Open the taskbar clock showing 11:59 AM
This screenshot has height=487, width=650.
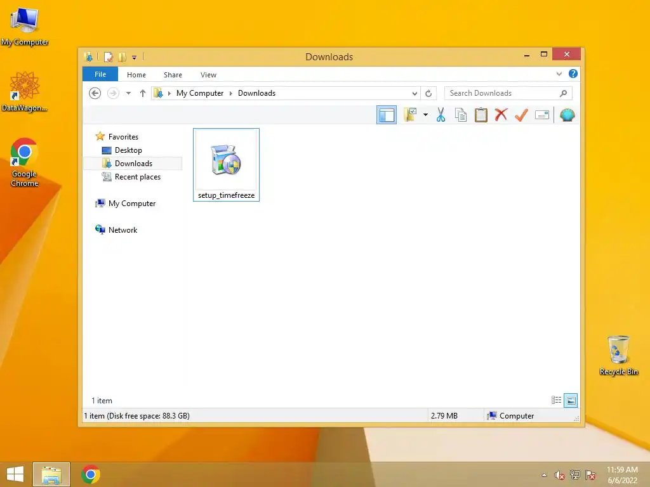point(622,475)
